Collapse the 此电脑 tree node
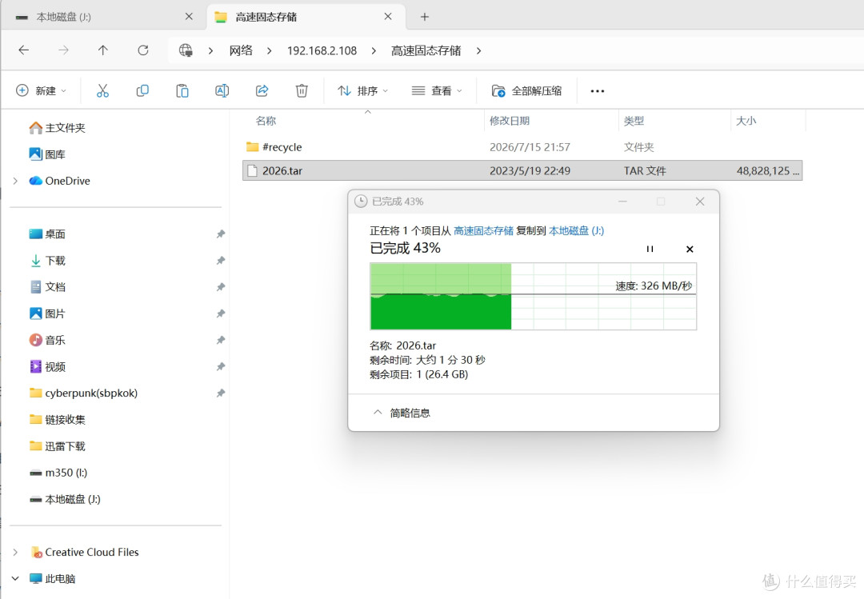The height and width of the screenshot is (599, 864). coord(15,579)
